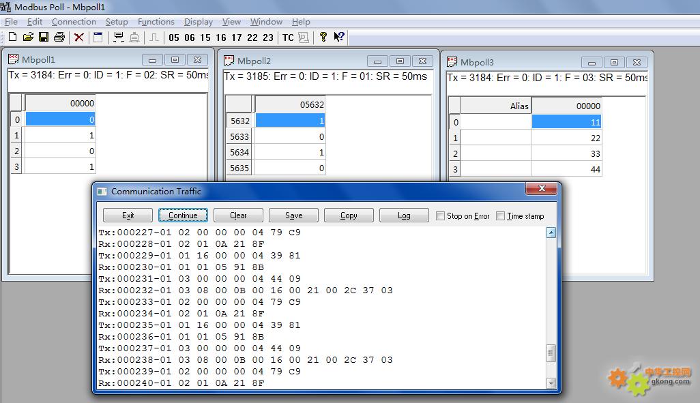700x403 pixels.
Task: Enable the Stop on Error checkbox
Action: click(441, 216)
